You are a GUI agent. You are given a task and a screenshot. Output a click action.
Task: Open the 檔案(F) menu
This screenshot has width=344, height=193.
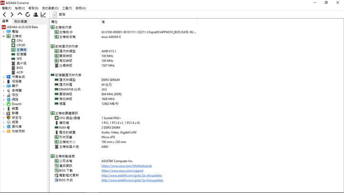pyautogui.click(x=7, y=8)
